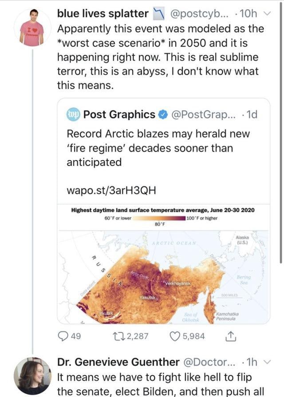Click the page scrollbar on the right
This screenshot has height=397, width=284.
(x=281, y=133)
